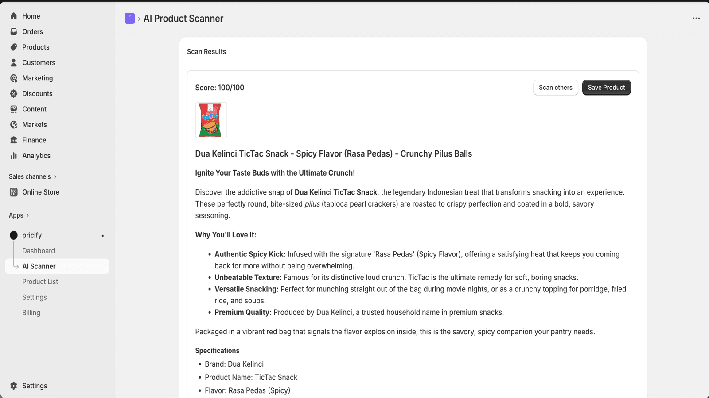
Task: Click the purple app icon in header
Action: click(130, 18)
